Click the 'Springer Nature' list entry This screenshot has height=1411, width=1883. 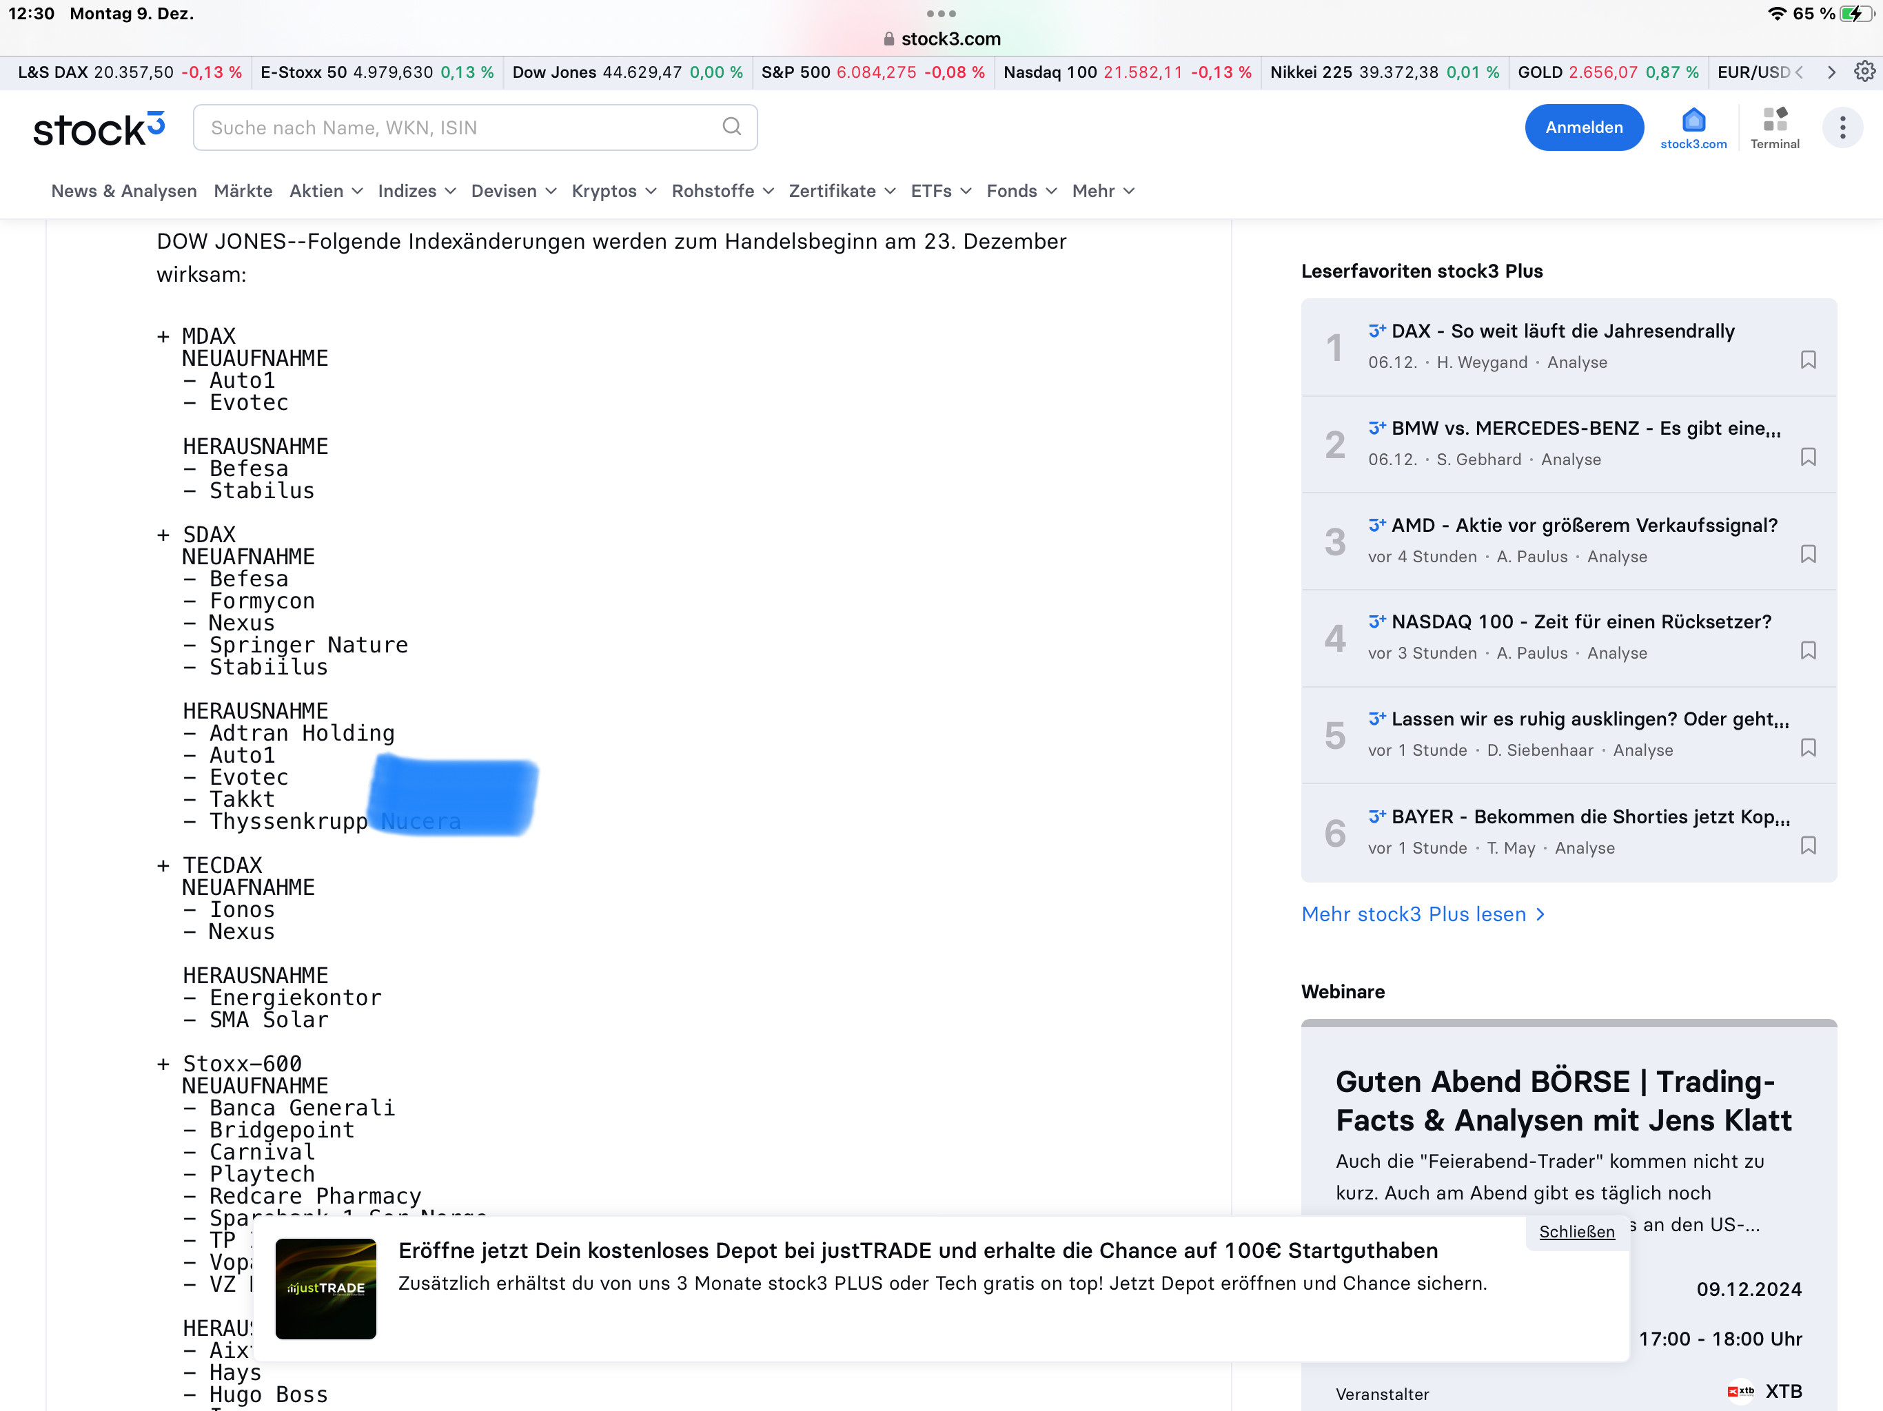(309, 645)
